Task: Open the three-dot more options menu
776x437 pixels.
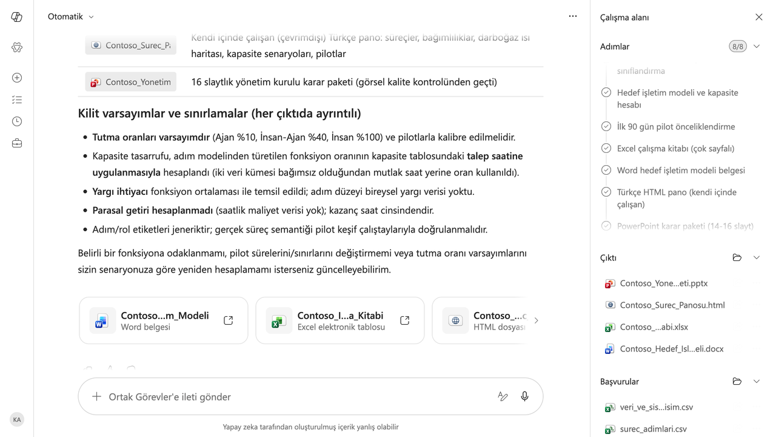Action: [573, 16]
